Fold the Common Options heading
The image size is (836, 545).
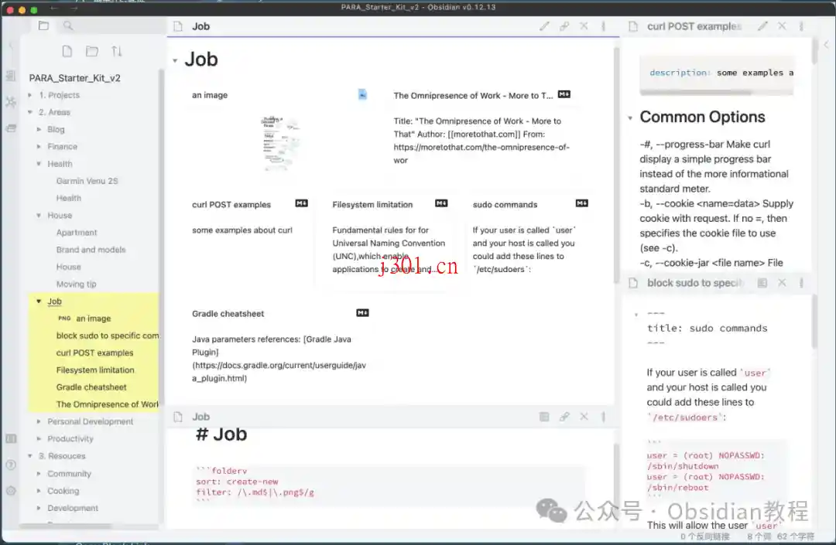(630, 118)
